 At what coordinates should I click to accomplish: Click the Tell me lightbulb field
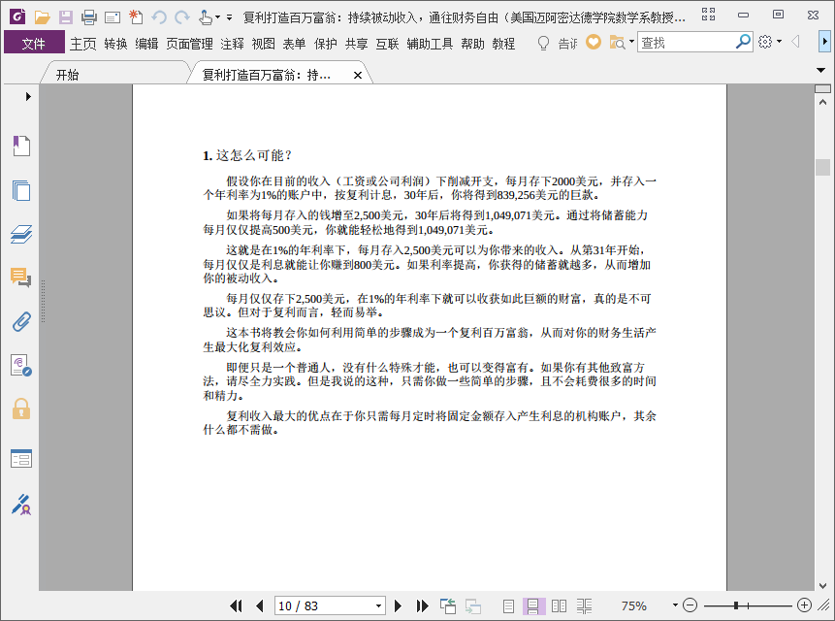click(x=557, y=43)
